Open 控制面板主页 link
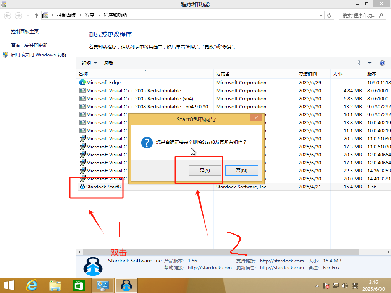 (x=25, y=31)
